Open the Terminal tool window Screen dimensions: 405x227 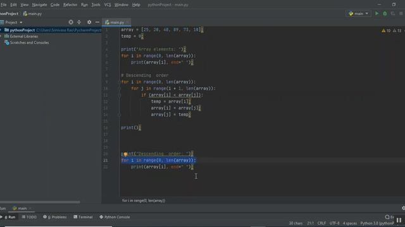point(83,217)
